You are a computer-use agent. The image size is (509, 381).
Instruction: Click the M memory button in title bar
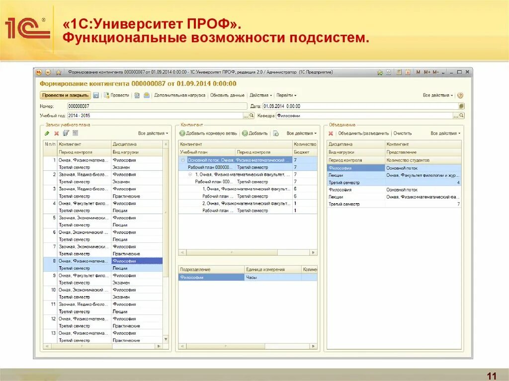418,72
